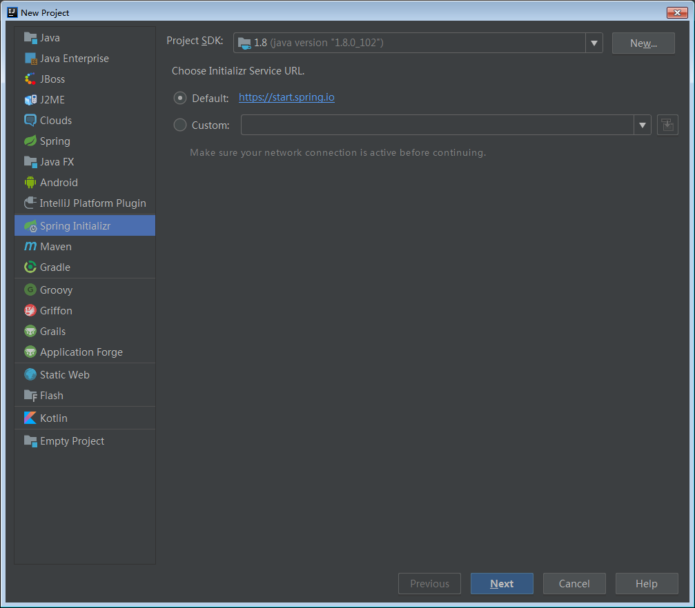Click the Cancel button
Image resolution: width=695 pixels, height=608 pixels.
(574, 584)
